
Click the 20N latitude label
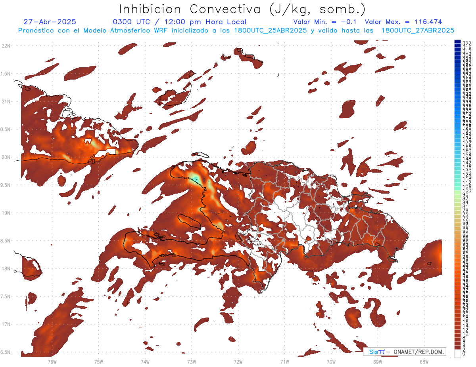click(6, 157)
